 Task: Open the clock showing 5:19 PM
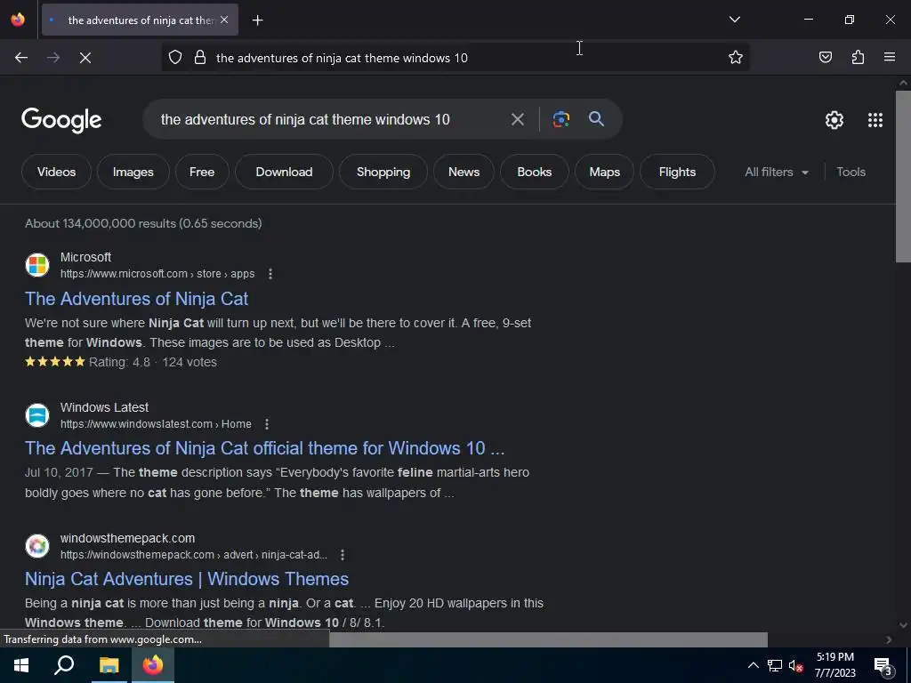pyautogui.click(x=834, y=665)
